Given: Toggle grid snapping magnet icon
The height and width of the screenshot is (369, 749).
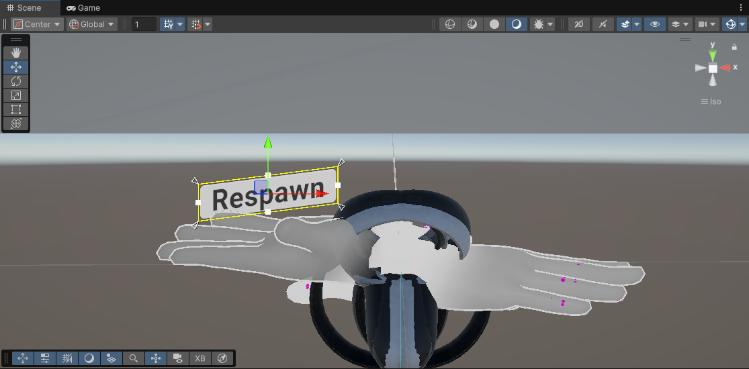Looking at the screenshot, I should [x=196, y=24].
